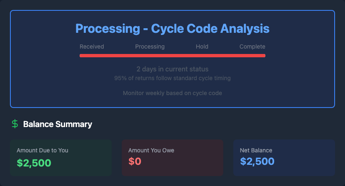Click the green $2,500 amount
This screenshot has width=345, height=186.
point(34,162)
